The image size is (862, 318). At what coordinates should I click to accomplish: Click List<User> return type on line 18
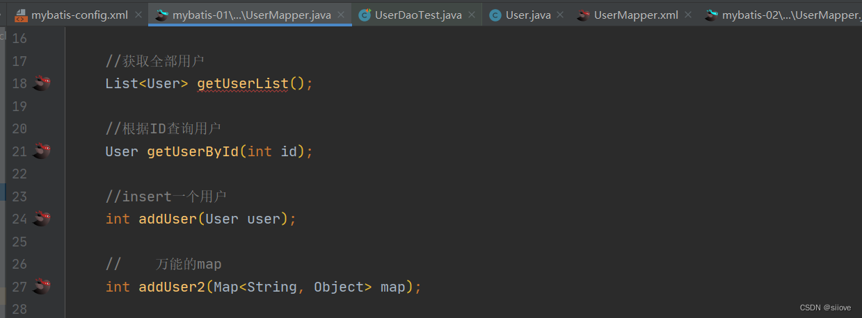[147, 84]
